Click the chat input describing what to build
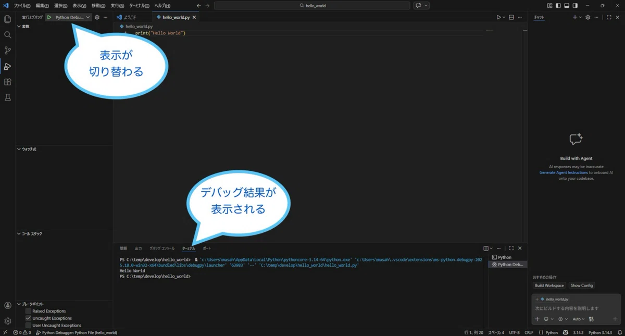Screen dimensions: 625x336 click(x=576, y=308)
